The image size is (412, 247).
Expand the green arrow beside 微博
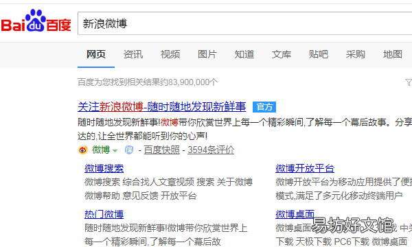115,151
